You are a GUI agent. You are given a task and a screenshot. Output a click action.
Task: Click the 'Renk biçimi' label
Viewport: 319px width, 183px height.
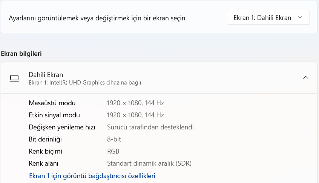click(x=45, y=151)
